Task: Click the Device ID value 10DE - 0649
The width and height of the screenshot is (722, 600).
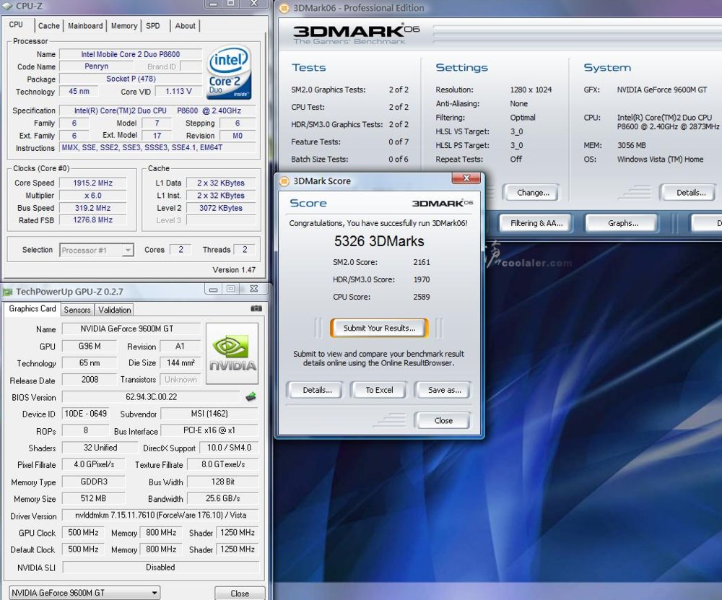Action: pos(86,414)
